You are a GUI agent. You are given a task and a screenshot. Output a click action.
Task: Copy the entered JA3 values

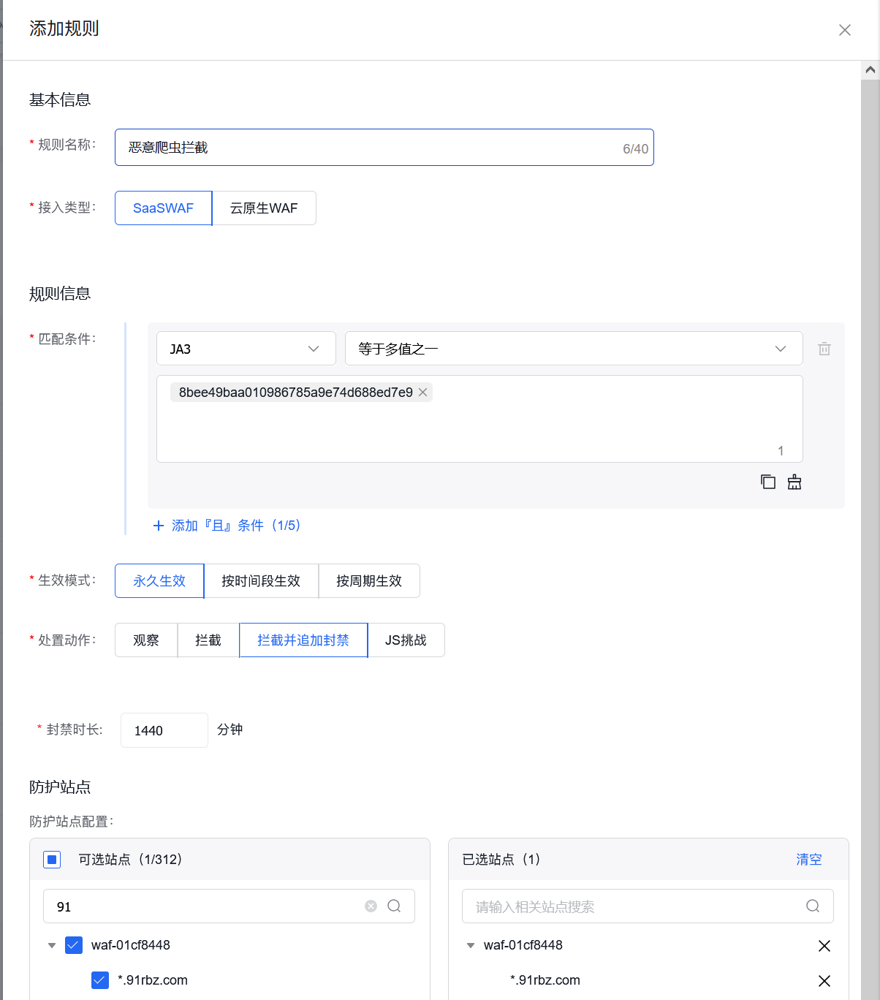click(x=767, y=482)
